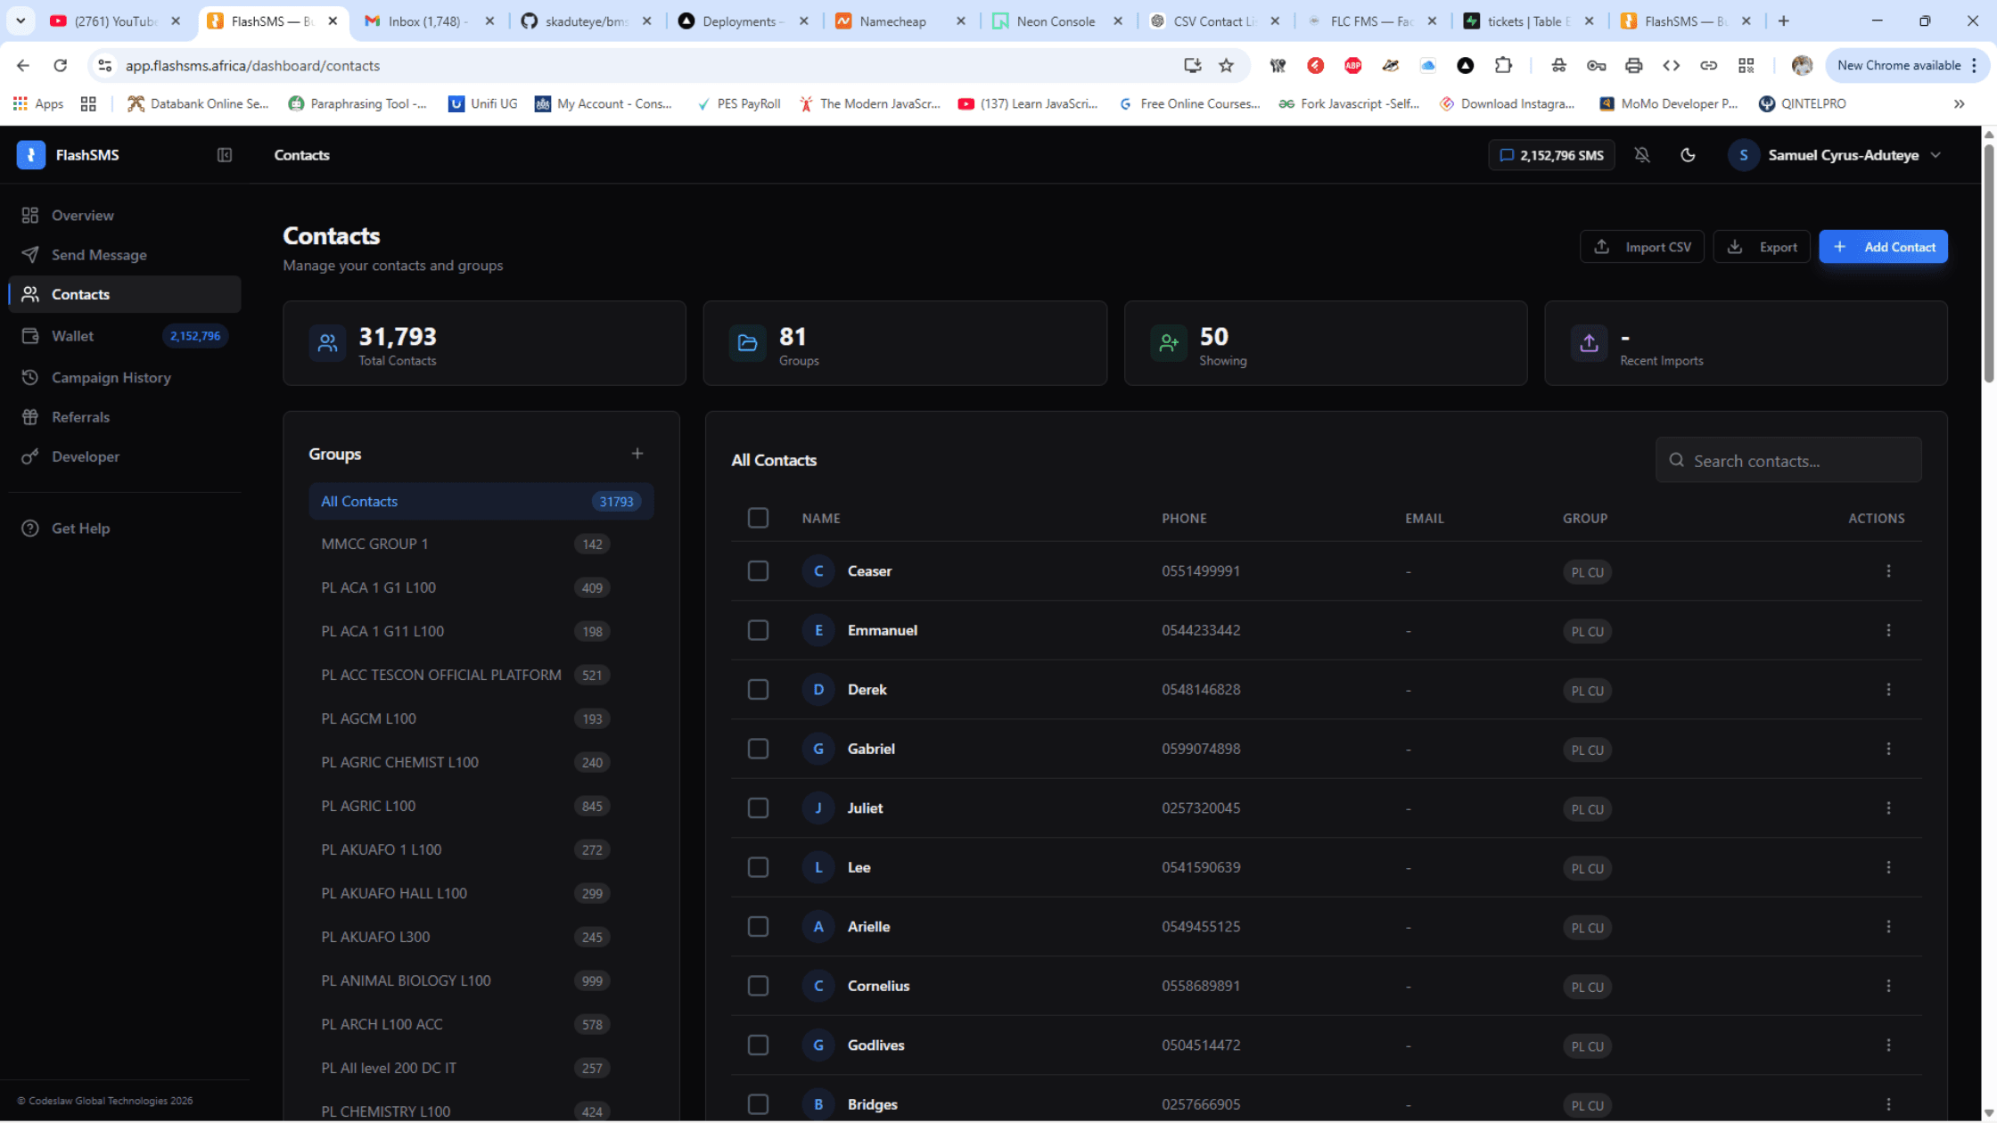Expand Samuel Cyrus-Aduteye account dropdown
Image resolution: width=1997 pixels, height=1123 pixels.
(x=1935, y=155)
